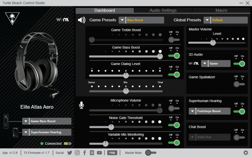The height and width of the screenshot is (157, 252).
Task: Enable the Game Spatializer switch
Action: coord(239,84)
